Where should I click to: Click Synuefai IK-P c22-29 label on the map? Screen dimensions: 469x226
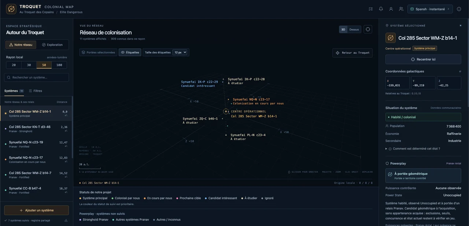coord(199,82)
